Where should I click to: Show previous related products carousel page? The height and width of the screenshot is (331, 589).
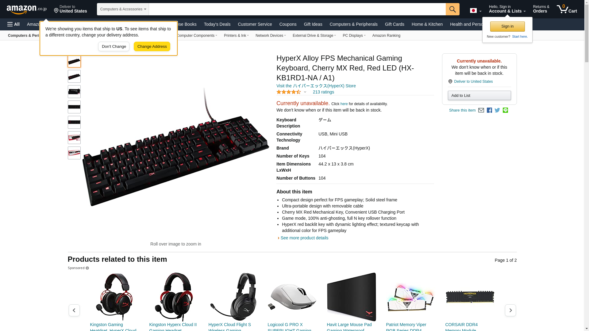pyautogui.click(x=74, y=310)
